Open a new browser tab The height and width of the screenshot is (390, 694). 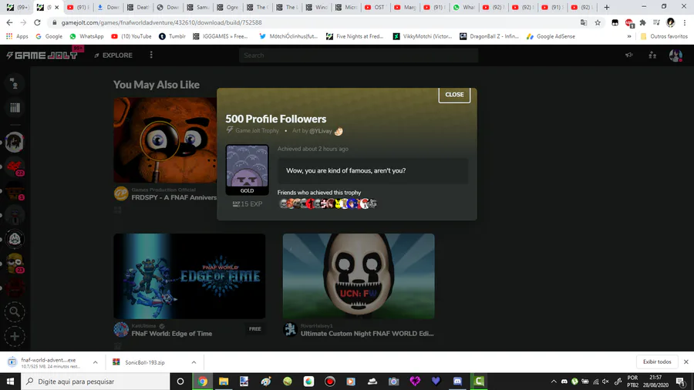click(x=607, y=7)
